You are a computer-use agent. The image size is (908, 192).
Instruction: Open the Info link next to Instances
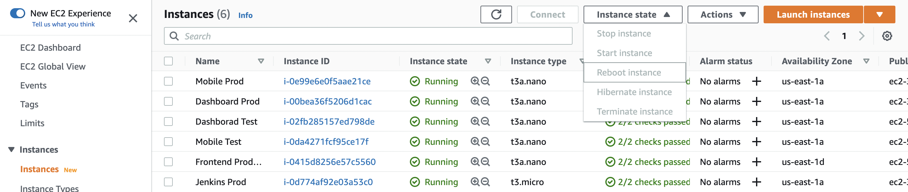click(x=245, y=15)
